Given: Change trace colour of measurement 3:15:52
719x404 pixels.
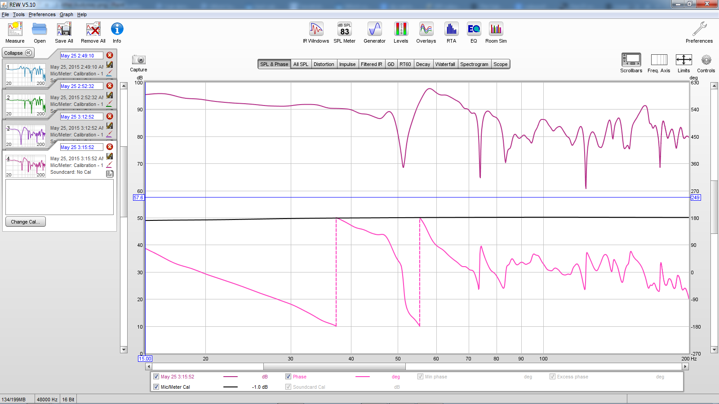Looking at the screenshot, I should tap(110, 164).
